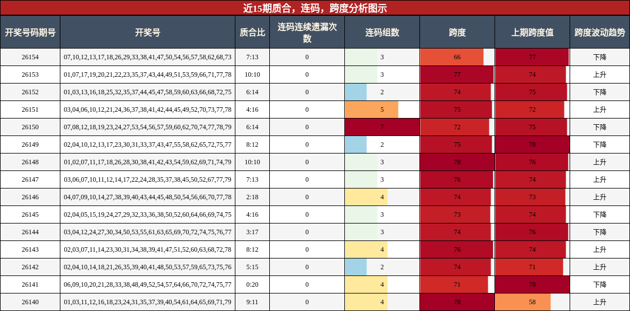Select issue number 26145
This screenshot has height=311, width=630.
tap(30, 214)
